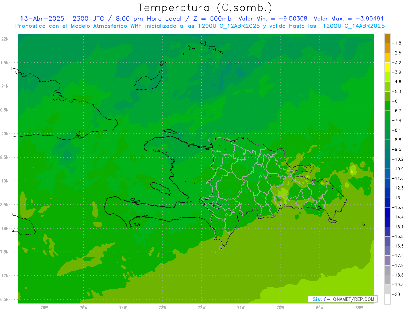403x312 pixels.
Task: Select the valid-until time "1200UTC_14ABR2025"
Action: (354, 26)
